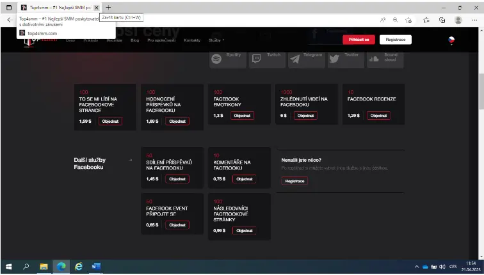The height and width of the screenshot is (275, 484).
Task: Add this page to favorites
Action: pyautogui.click(x=408, y=20)
